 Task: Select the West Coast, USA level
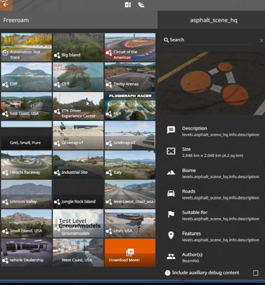[78, 253]
